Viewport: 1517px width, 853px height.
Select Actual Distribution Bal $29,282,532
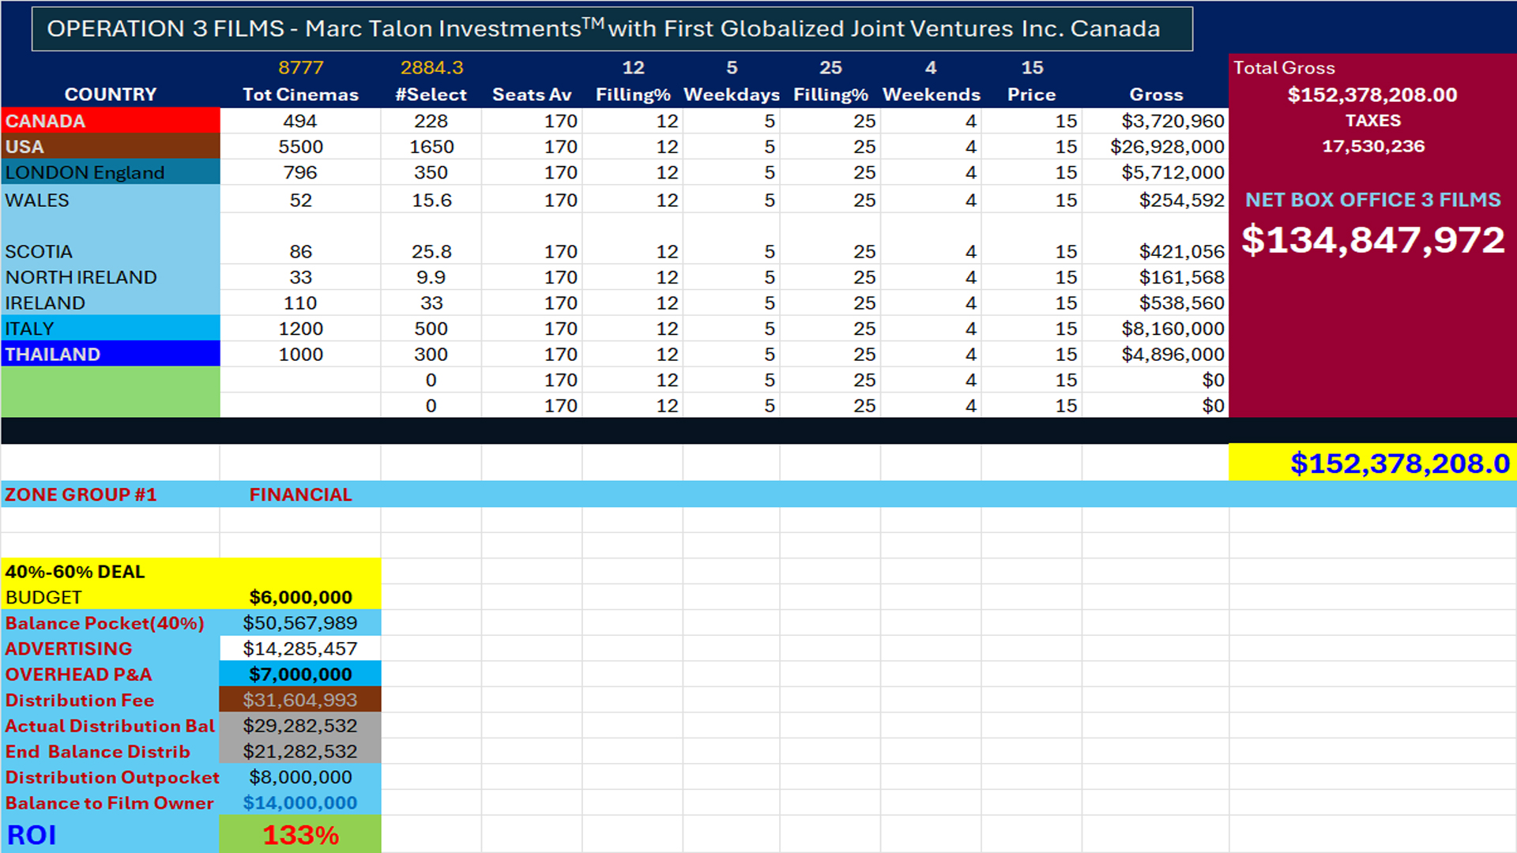tap(300, 726)
